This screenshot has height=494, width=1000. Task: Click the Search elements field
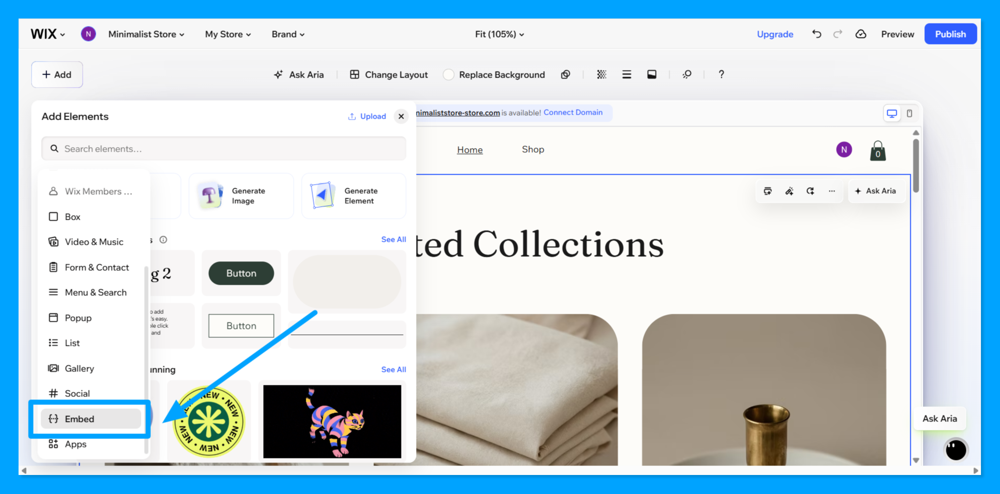tap(224, 149)
